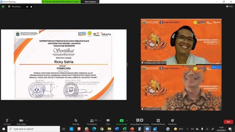Stop recording from the bottom toolbar
Image resolution: width=235 pixels, height=132 pixels.
coord(142,120)
